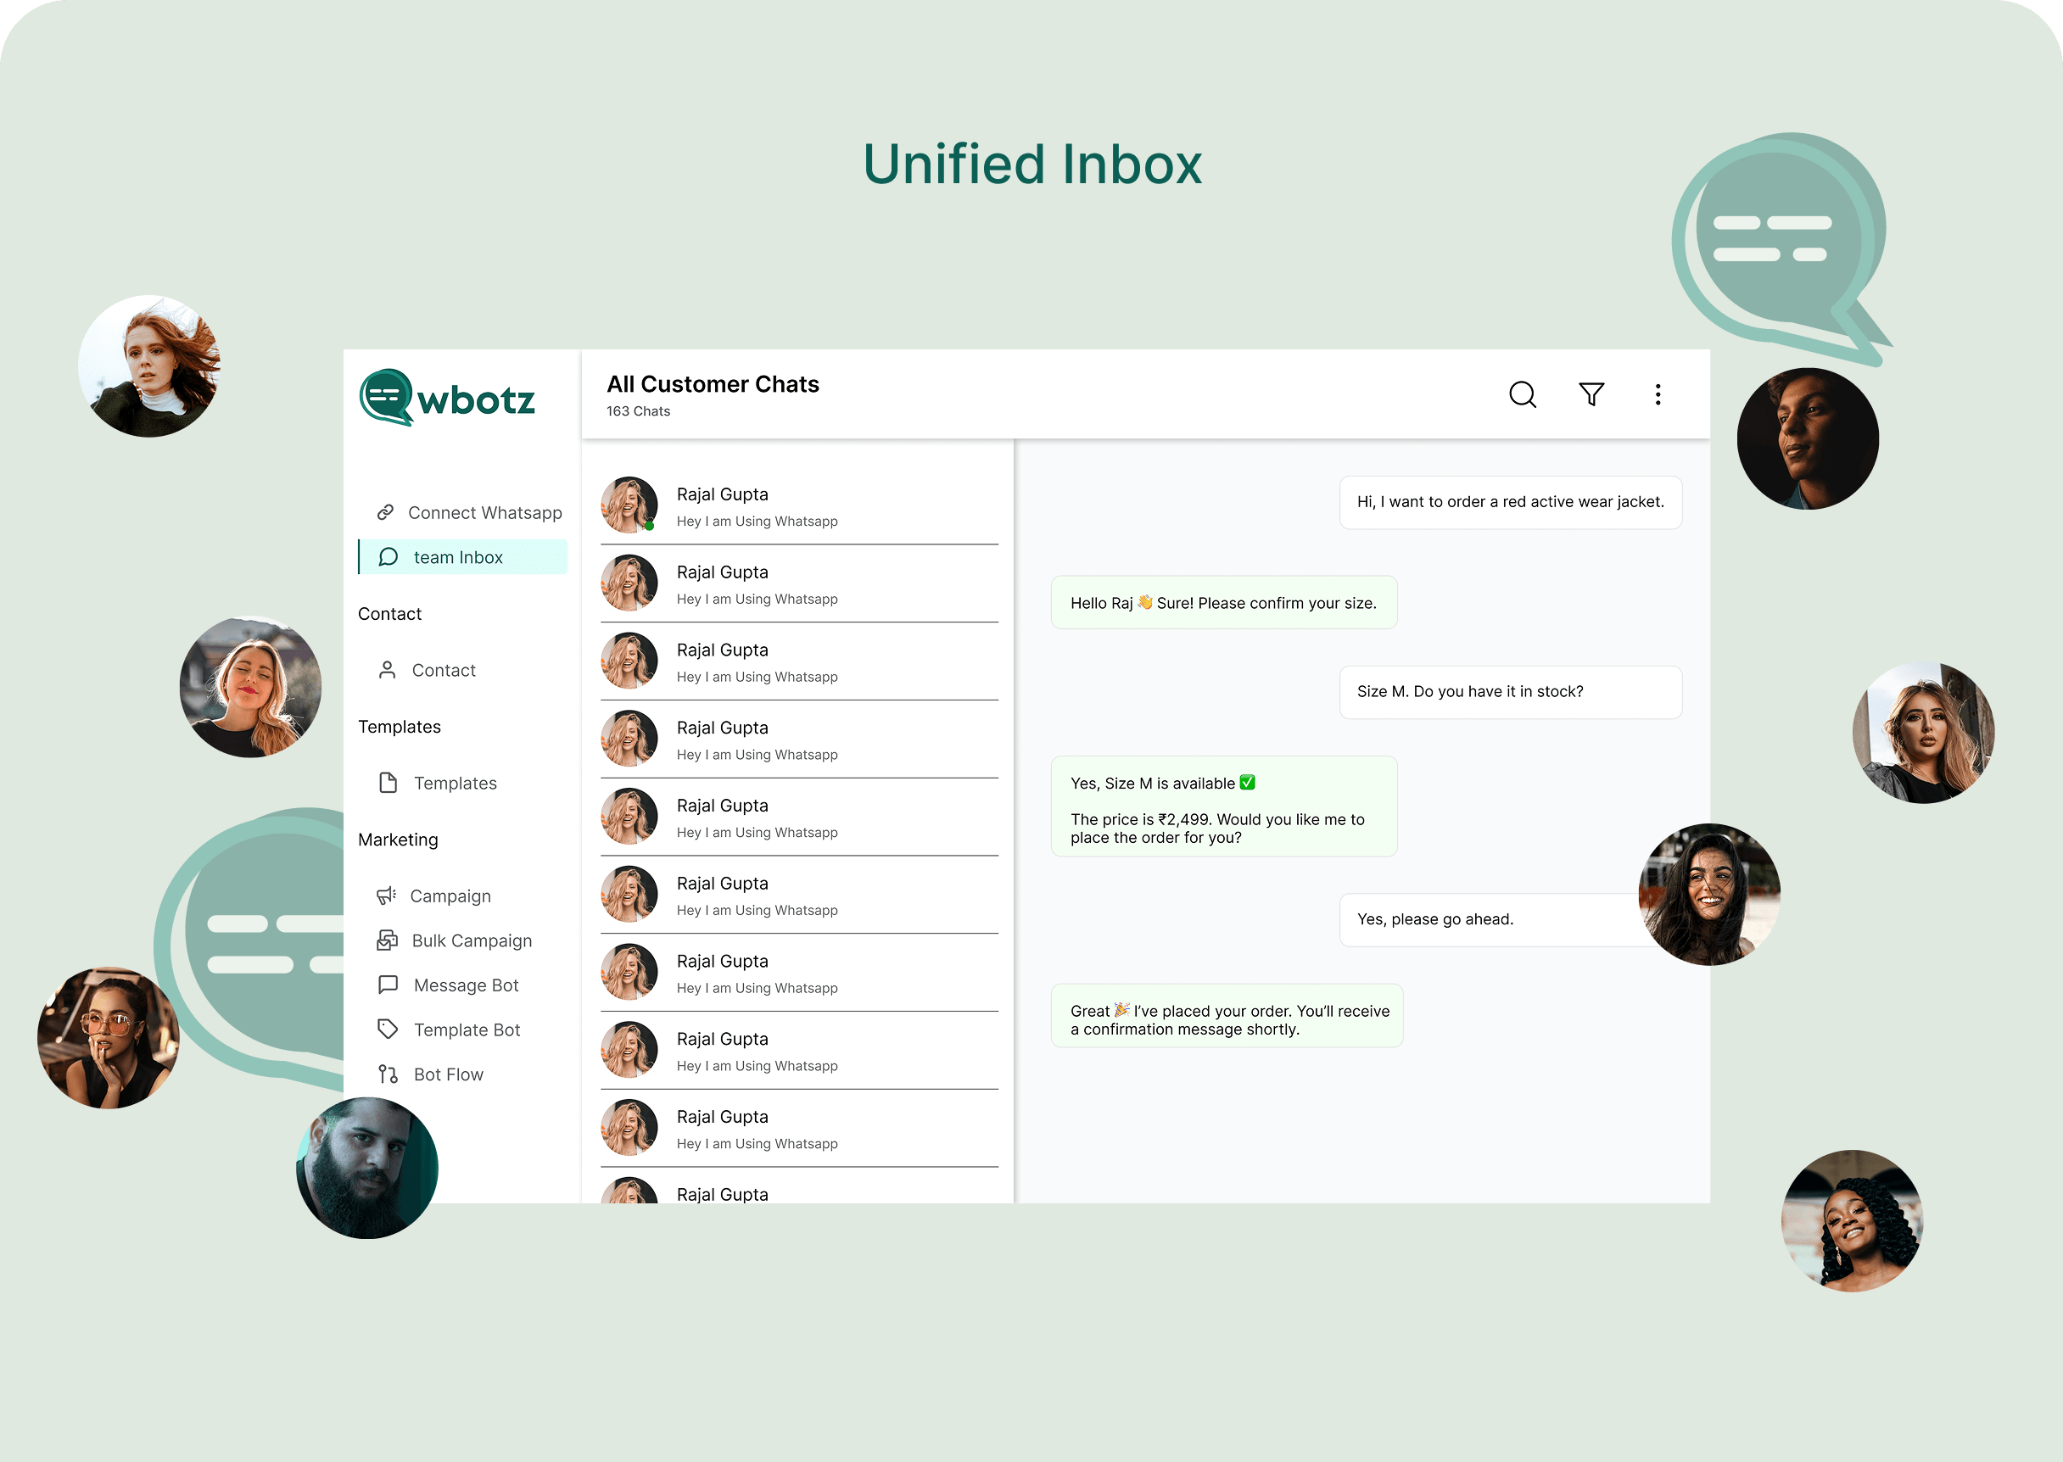Click the Templates section heading
Image resolution: width=2063 pixels, height=1462 pixels.
399,727
